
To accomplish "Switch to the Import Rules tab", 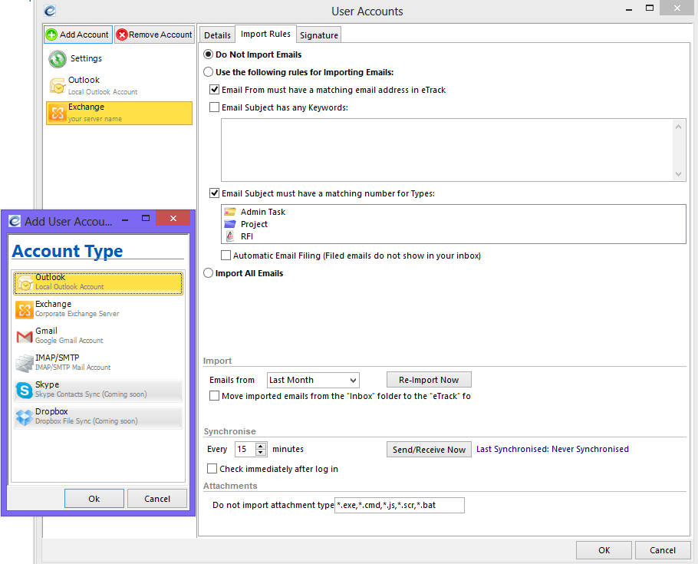I will point(265,34).
